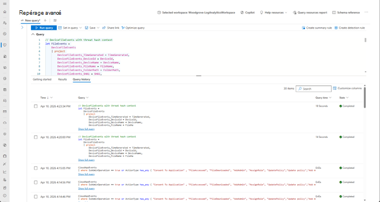380x202 pixels.
Task: Click Completed state of 4:15:05 PM row
Action: (x=347, y=168)
